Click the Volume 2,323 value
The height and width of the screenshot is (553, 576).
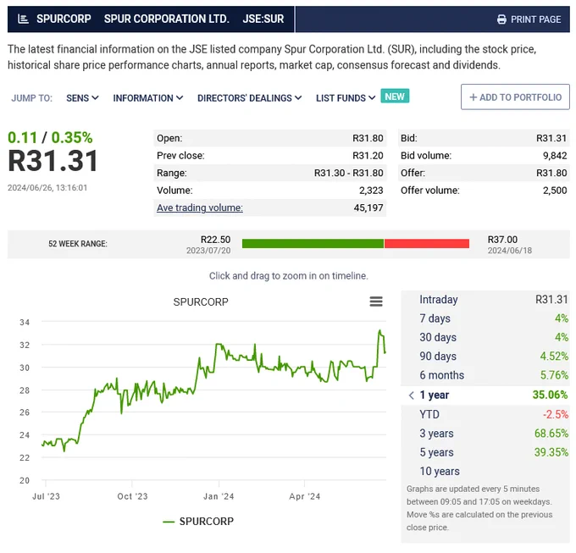point(371,191)
